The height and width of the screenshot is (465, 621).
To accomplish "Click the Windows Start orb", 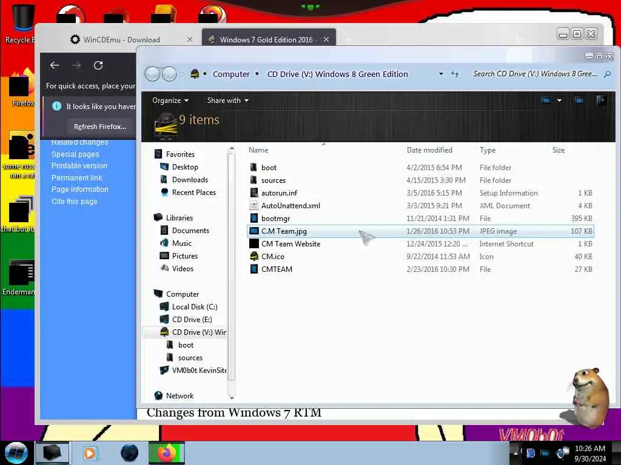I will pos(16,453).
